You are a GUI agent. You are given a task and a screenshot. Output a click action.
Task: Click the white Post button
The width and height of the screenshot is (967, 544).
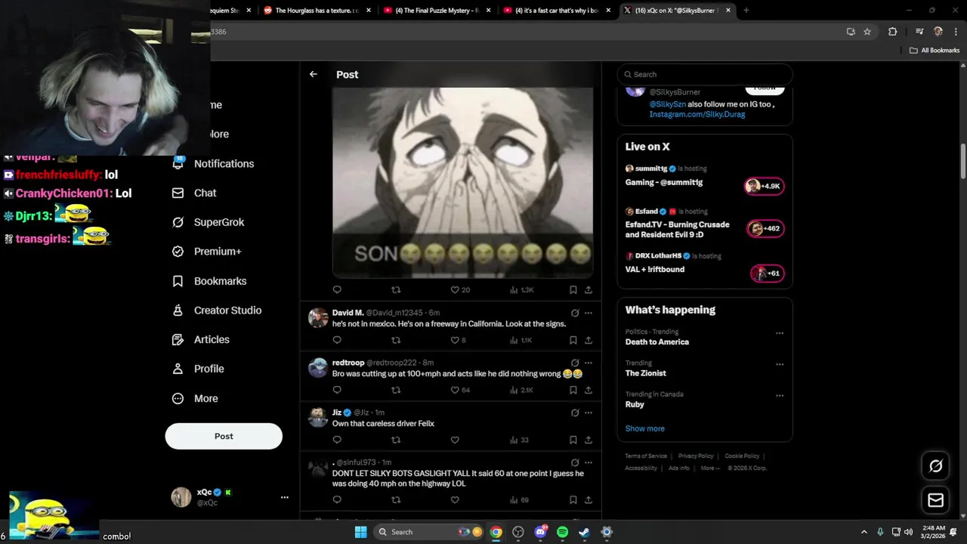click(x=224, y=436)
